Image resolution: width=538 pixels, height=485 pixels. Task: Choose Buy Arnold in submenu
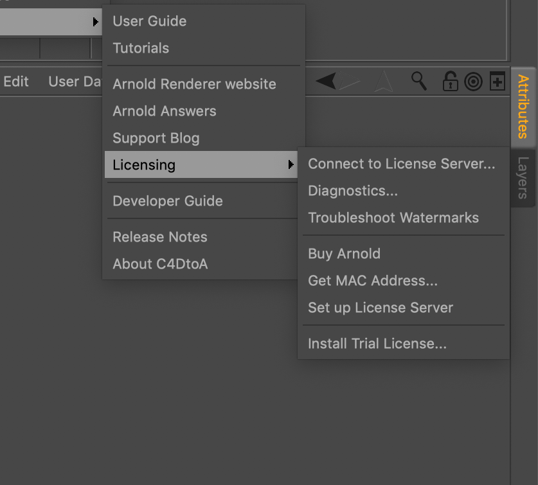(404, 254)
